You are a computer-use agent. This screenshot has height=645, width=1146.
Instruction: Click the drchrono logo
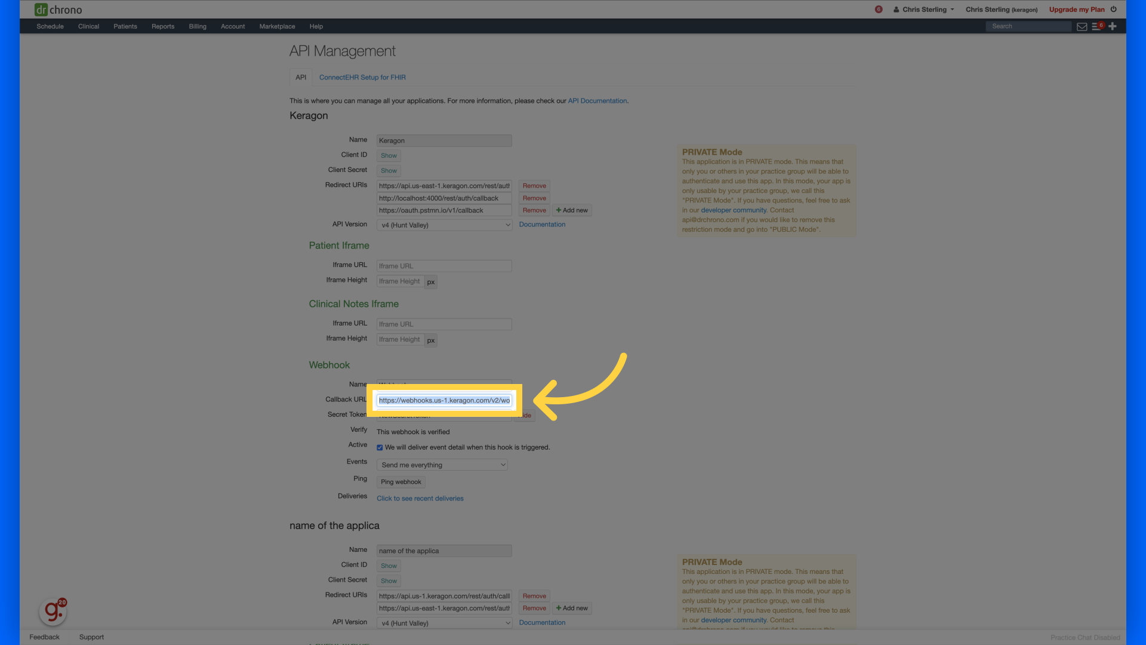coord(58,10)
